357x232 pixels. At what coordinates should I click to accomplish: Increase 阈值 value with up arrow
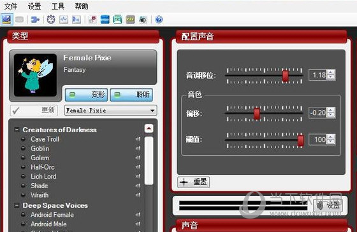click(x=331, y=137)
